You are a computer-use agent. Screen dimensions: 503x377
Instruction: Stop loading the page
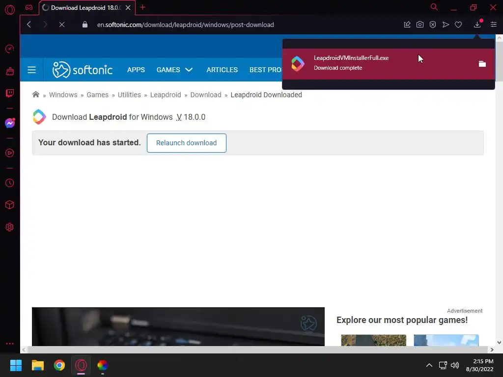click(62, 25)
